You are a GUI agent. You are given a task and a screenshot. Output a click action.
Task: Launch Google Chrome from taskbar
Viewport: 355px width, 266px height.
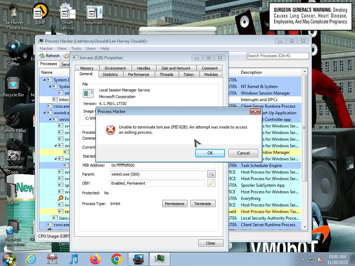click(x=117, y=259)
